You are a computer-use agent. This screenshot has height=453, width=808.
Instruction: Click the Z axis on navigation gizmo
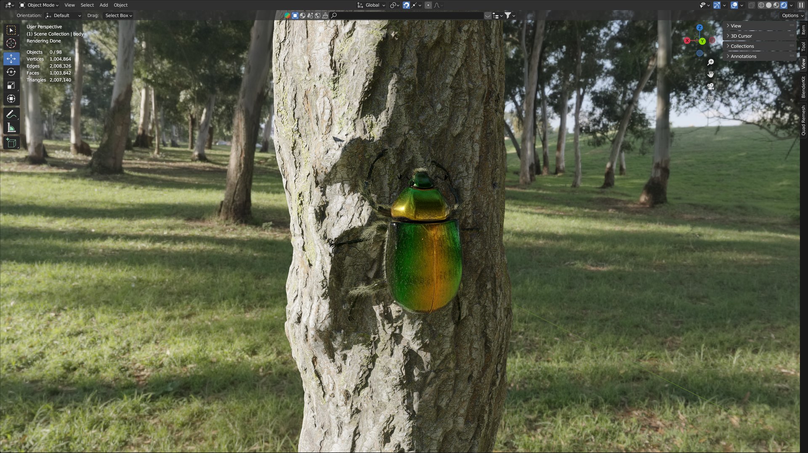(x=699, y=27)
